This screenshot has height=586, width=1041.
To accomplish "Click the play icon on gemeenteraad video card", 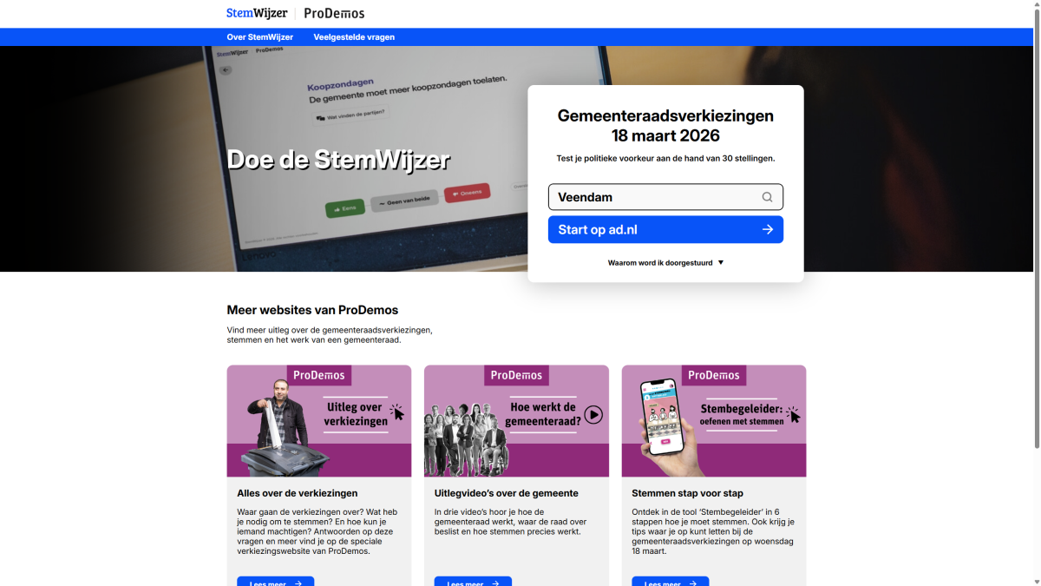I will (593, 414).
